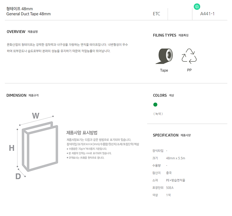Screen dimensions: 232x216
Task: Click the D depth label on diagram
Action: 18,176
